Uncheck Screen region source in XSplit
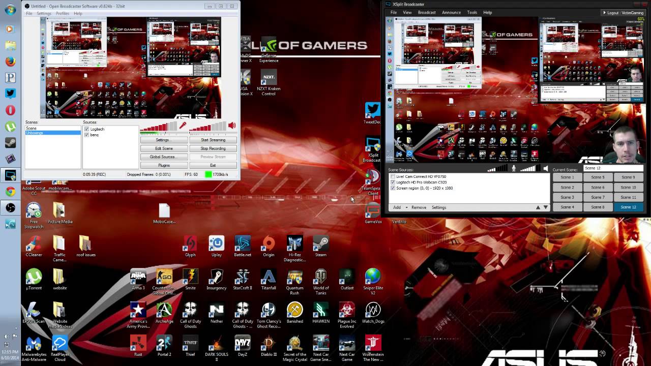Screen dimensions: 651x366 [x=393, y=188]
